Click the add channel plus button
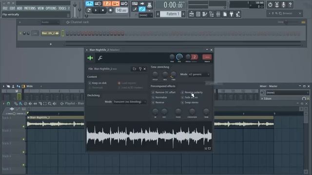Image resolution: width=312 pixels, height=175 pixels. click(51, 44)
